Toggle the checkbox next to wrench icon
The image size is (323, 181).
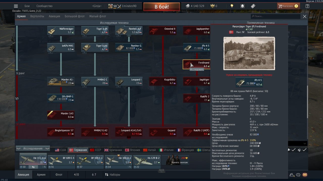pos(293,150)
